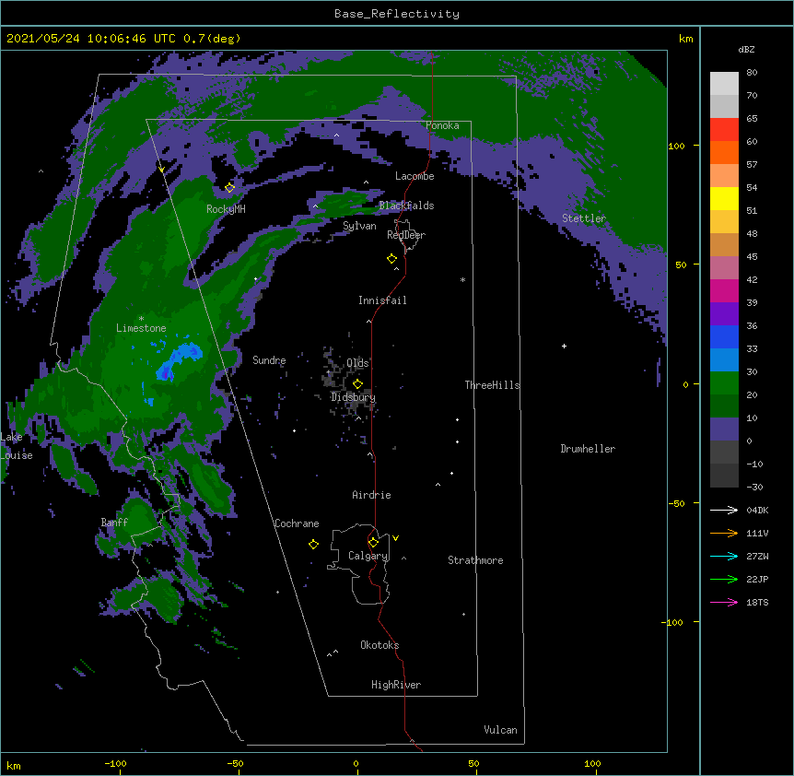Click the Stettler label
This screenshot has height=776, width=794.
point(583,218)
